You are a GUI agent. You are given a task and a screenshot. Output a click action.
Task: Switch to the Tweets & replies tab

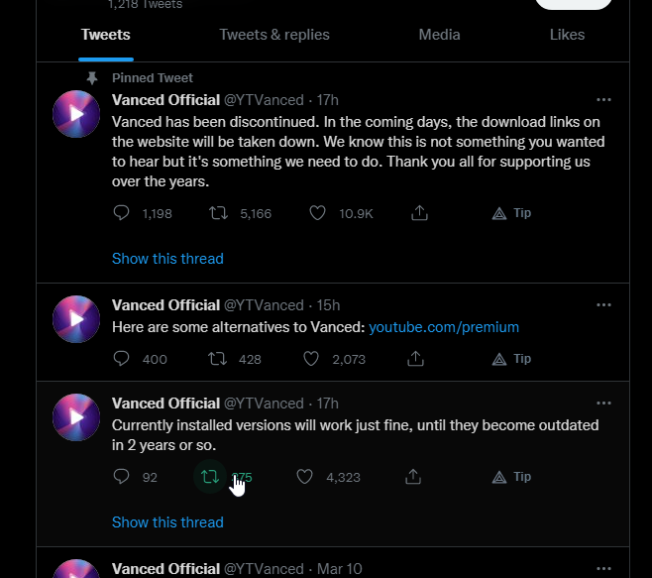(x=274, y=35)
